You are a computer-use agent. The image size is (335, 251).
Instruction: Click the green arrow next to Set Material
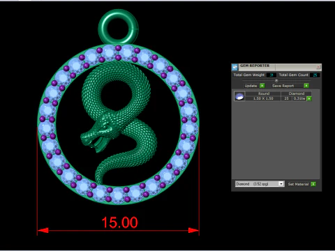(313, 184)
